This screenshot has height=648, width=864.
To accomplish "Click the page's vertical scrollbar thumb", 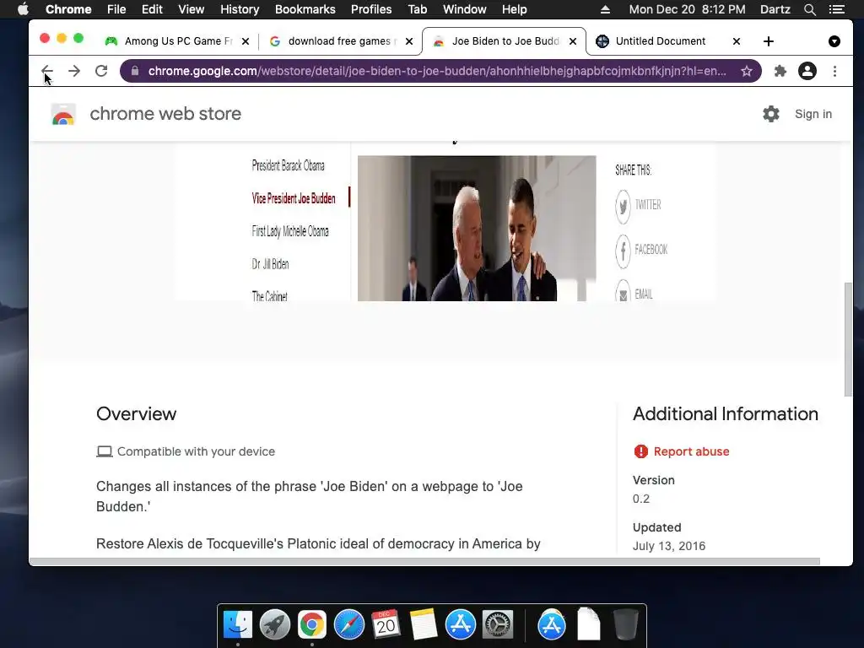I will click(848, 339).
